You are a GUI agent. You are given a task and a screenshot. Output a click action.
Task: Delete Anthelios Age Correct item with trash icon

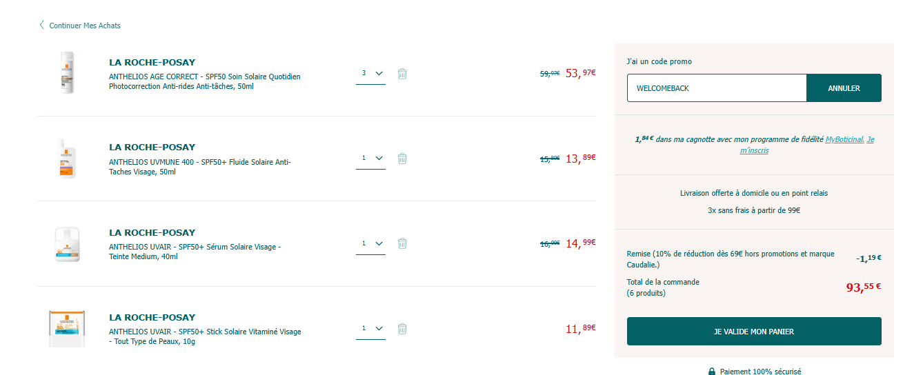point(402,73)
